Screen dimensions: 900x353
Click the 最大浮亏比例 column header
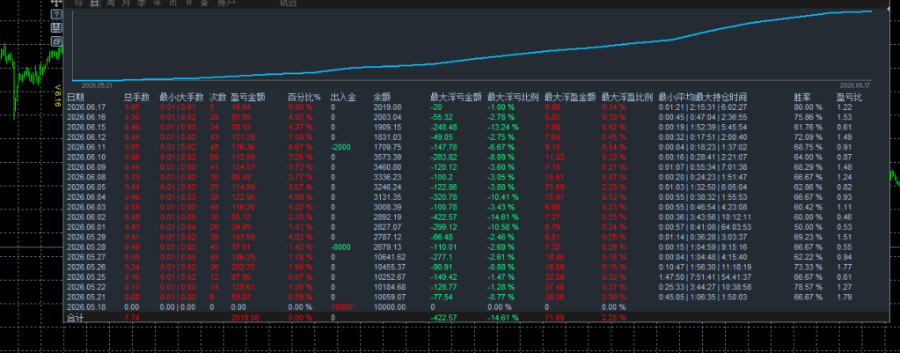513,97
